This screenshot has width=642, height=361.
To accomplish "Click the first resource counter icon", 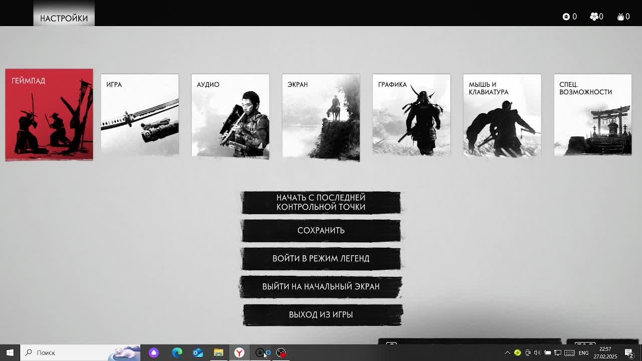I will (x=566, y=17).
